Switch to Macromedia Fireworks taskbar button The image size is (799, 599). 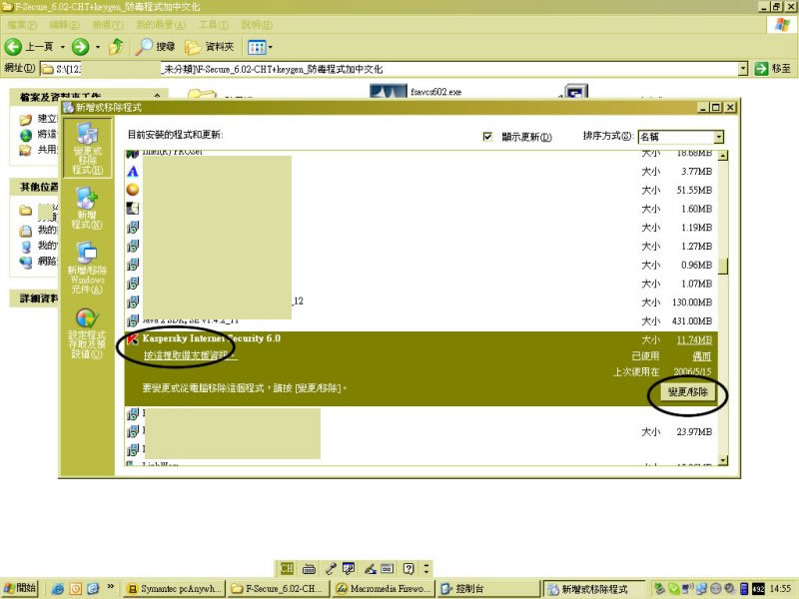click(385, 589)
